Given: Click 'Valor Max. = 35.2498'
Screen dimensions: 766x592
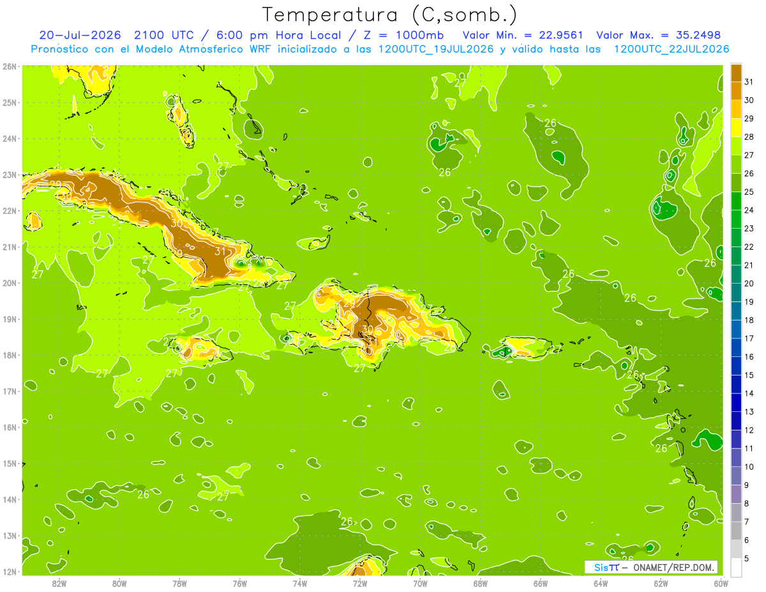Looking at the screenshot, I should point(660,35).
